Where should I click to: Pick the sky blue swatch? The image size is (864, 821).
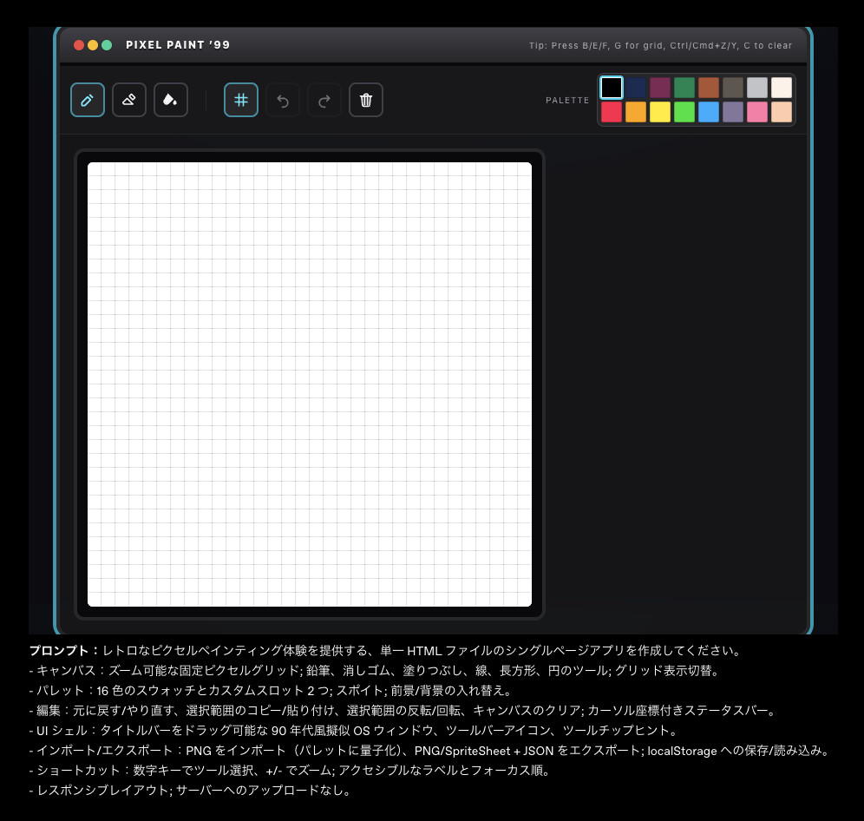click(709, 112)
